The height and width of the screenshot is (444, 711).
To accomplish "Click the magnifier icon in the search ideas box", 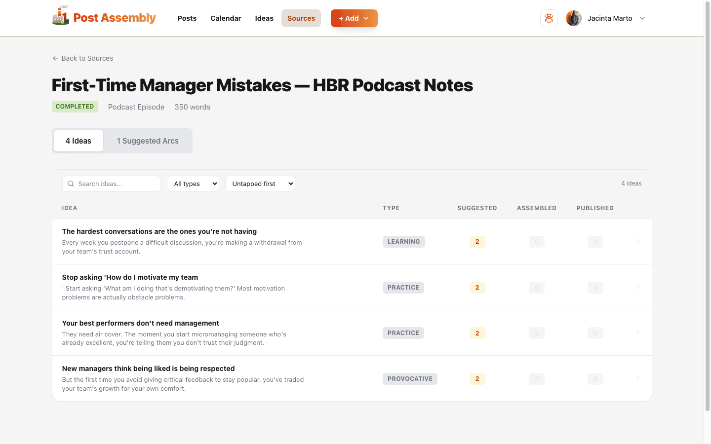I will pyautogui.click(x=71, y=184).
